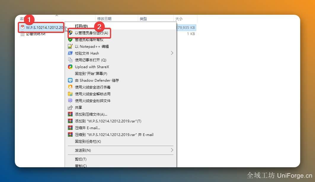The image size is (315, 182).
Task: Expand the 发送到(N) submenu arrow
Action: point(172,150)
